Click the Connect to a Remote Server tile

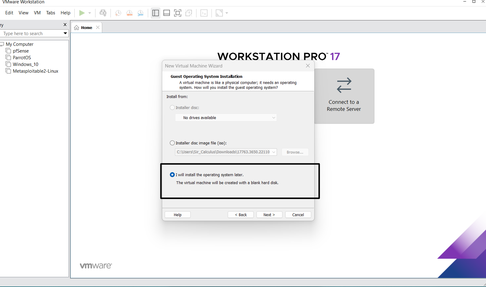344,96
